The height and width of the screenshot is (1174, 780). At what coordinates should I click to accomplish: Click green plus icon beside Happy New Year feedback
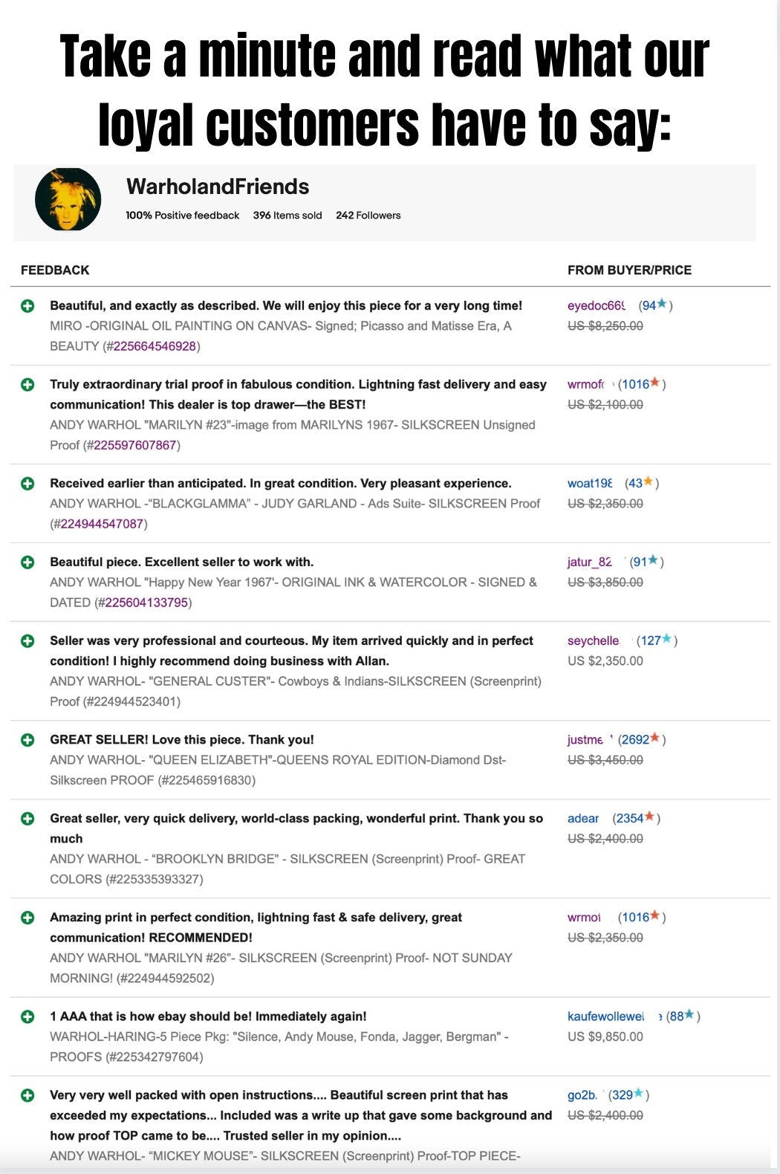pos(27,562)
